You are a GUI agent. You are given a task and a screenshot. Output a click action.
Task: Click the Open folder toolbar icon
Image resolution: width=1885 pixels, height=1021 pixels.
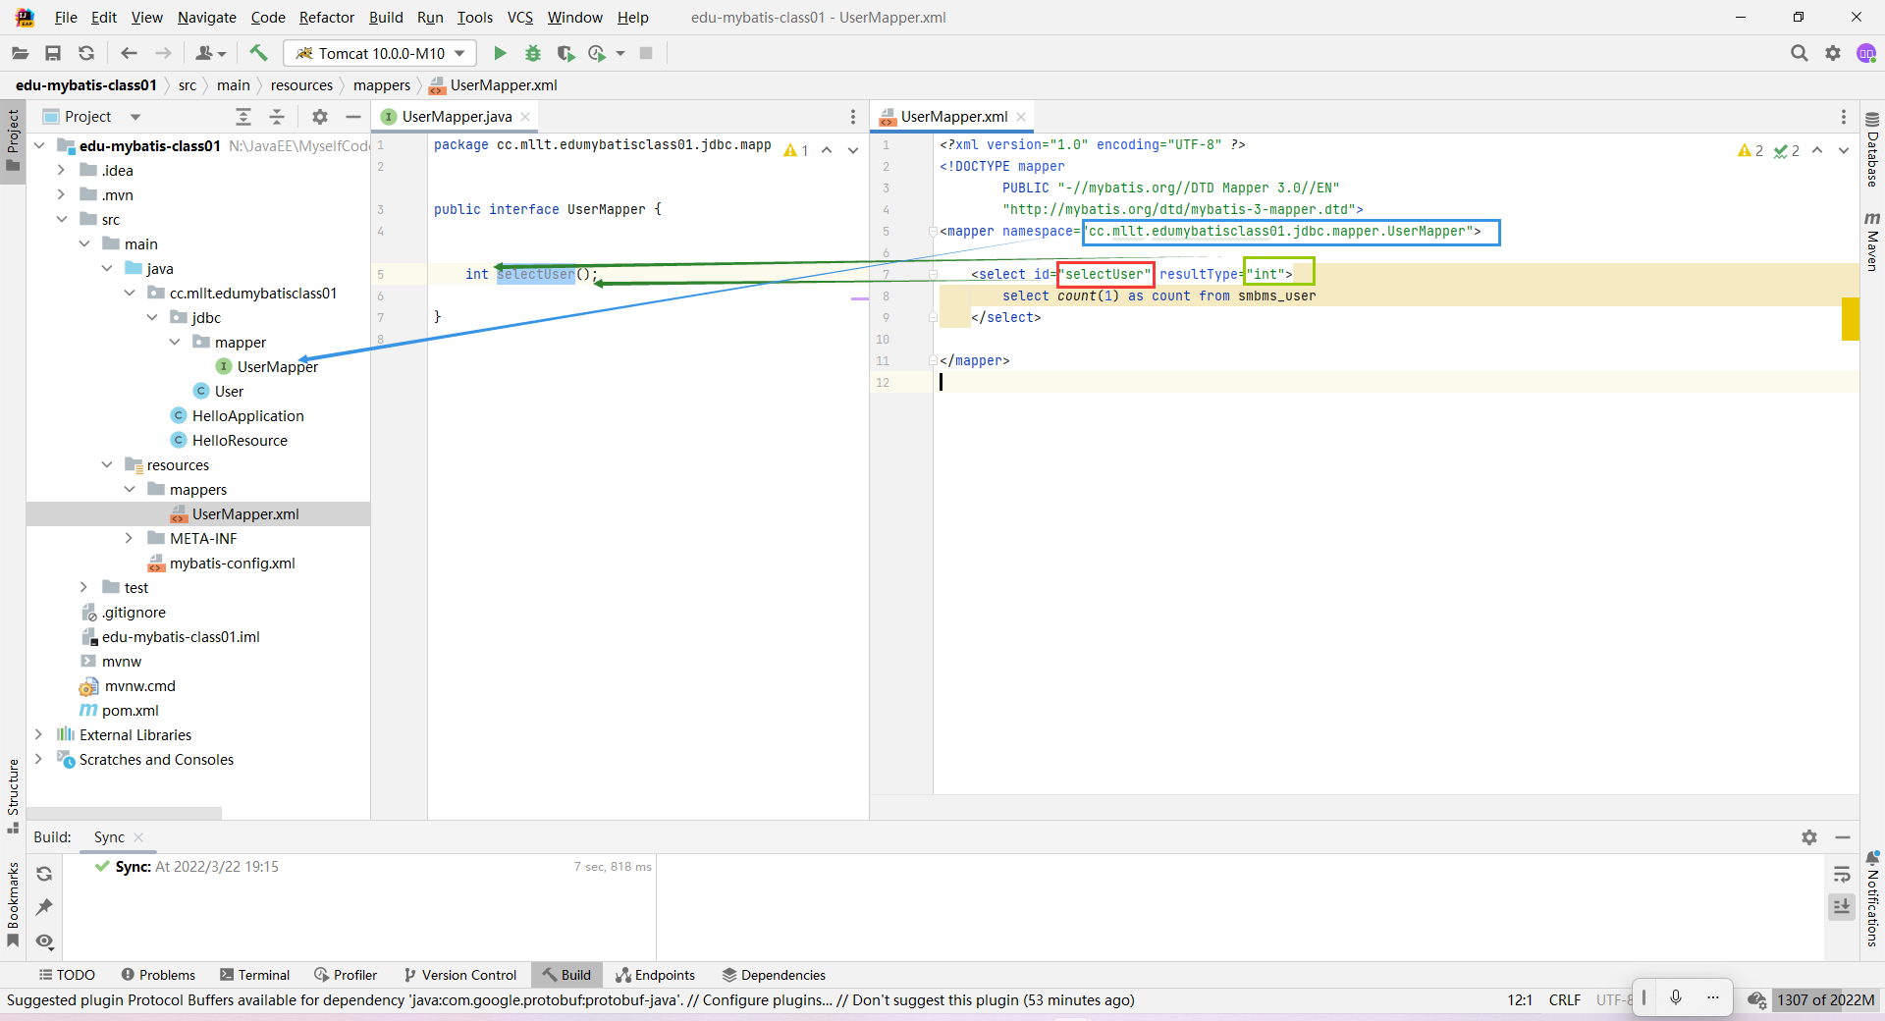20,53
